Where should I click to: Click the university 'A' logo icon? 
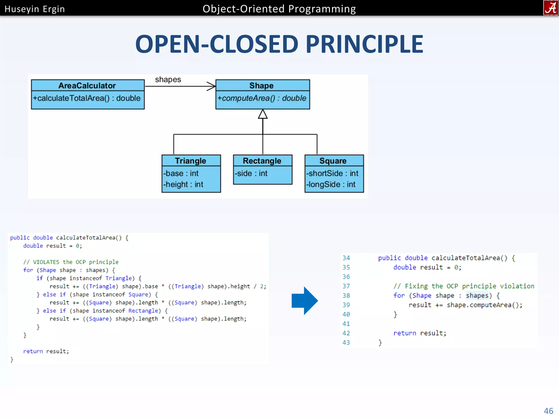click(x=551, y=8)
